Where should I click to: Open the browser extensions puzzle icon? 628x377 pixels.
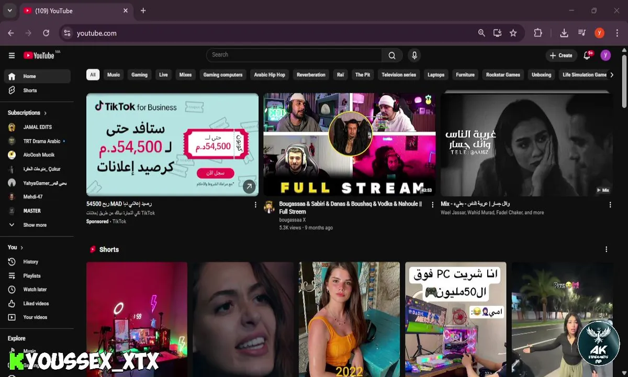538,33
